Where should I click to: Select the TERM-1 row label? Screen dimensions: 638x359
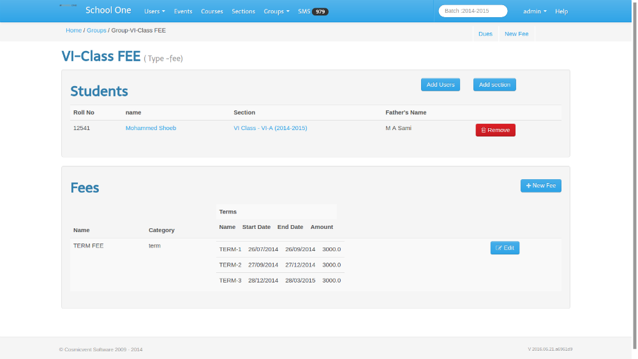click(x=230, y=249)
